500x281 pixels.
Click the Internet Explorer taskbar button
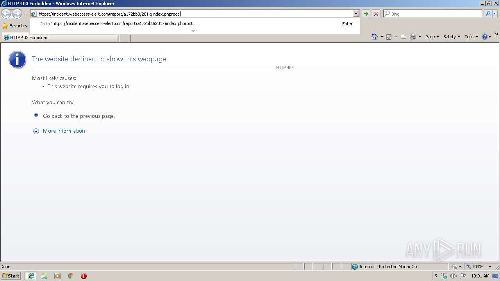coord(31,276)
